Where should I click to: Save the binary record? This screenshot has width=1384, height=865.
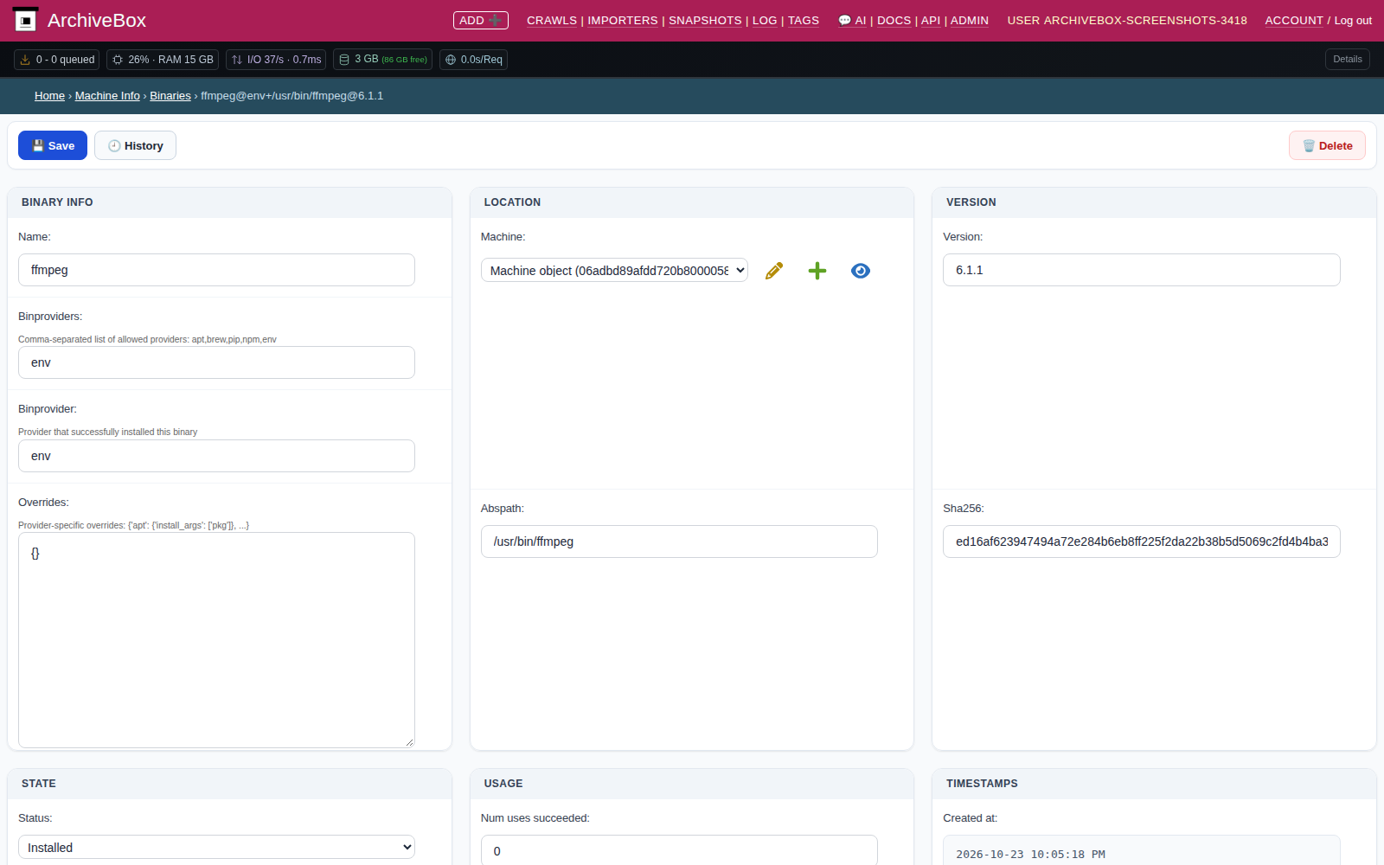point(53,145)
